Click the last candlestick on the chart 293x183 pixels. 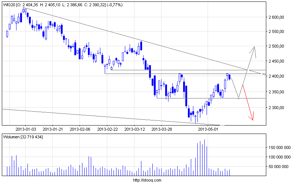[x=230, y=77]
